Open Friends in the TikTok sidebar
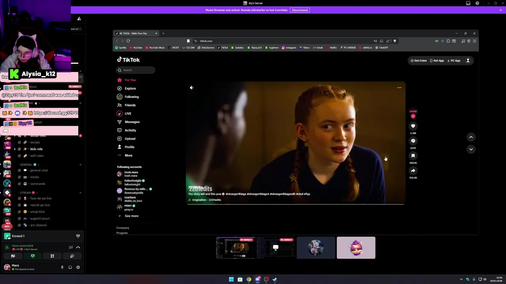Viewport: 506px width, 284px height. coord(126,105)
